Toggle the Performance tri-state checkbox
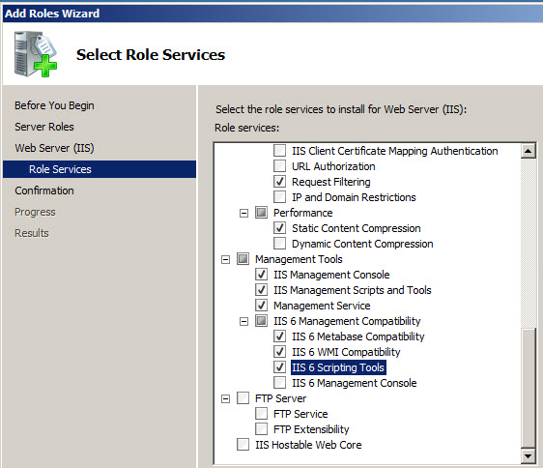The height and width of the screenshot is (468, 543). coord(261,213)
